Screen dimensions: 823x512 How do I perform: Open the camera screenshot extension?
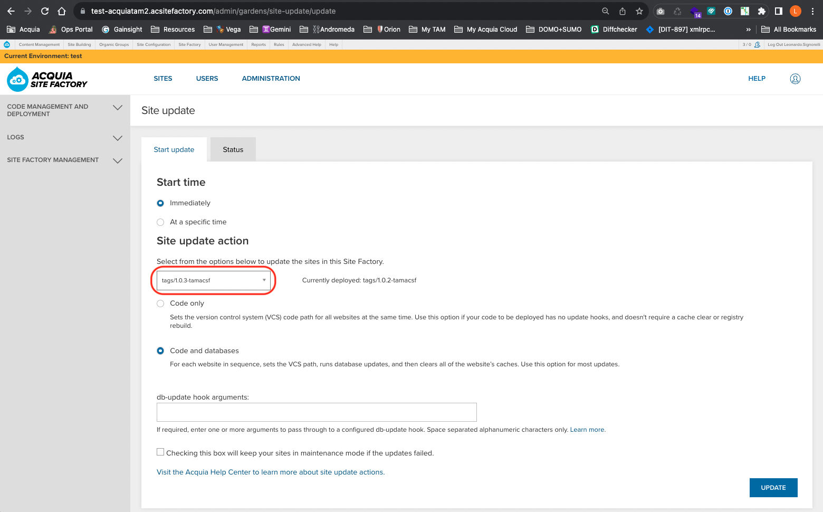661,11
